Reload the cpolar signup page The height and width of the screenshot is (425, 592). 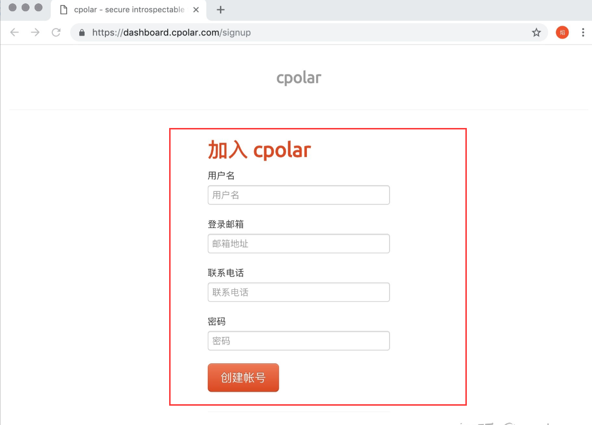point(56,32)
